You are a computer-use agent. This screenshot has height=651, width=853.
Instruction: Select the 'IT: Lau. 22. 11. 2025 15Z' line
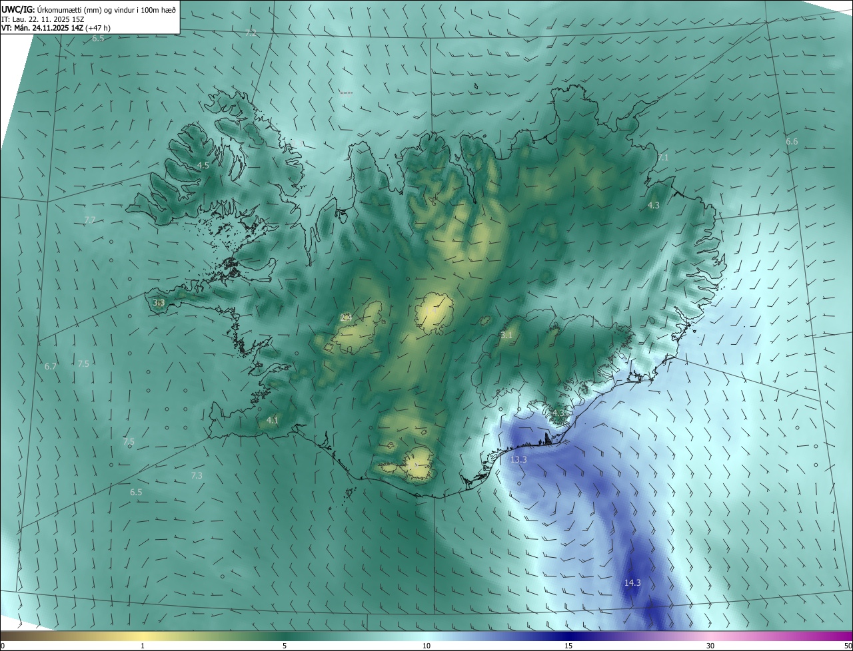coord(42,19)
